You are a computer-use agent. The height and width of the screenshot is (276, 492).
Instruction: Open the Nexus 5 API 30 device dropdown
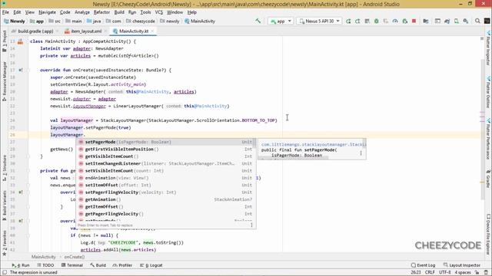[320, 21]
